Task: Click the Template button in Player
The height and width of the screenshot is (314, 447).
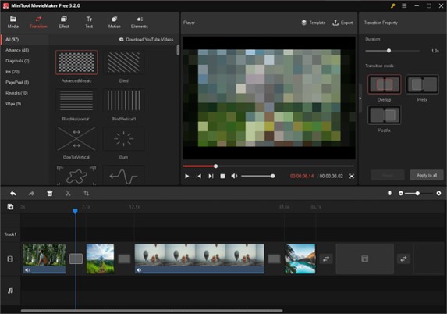Action: pos(314,23)
